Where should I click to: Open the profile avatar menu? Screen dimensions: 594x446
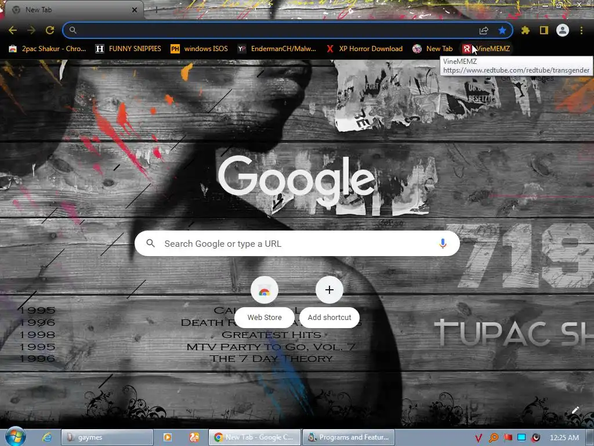(563, 30)
